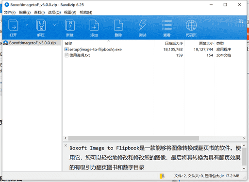This screenshot has height=182, width=249.
Task: Open the 视图(V) menu
Action: (70, 13)
